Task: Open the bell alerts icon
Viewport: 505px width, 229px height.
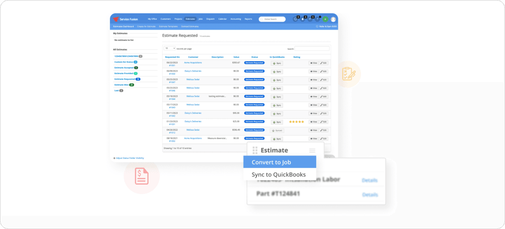Action: 303,19
